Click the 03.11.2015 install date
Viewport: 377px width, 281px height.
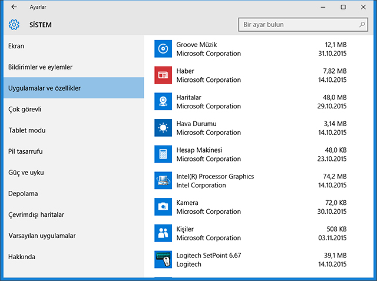pos(332,238)
